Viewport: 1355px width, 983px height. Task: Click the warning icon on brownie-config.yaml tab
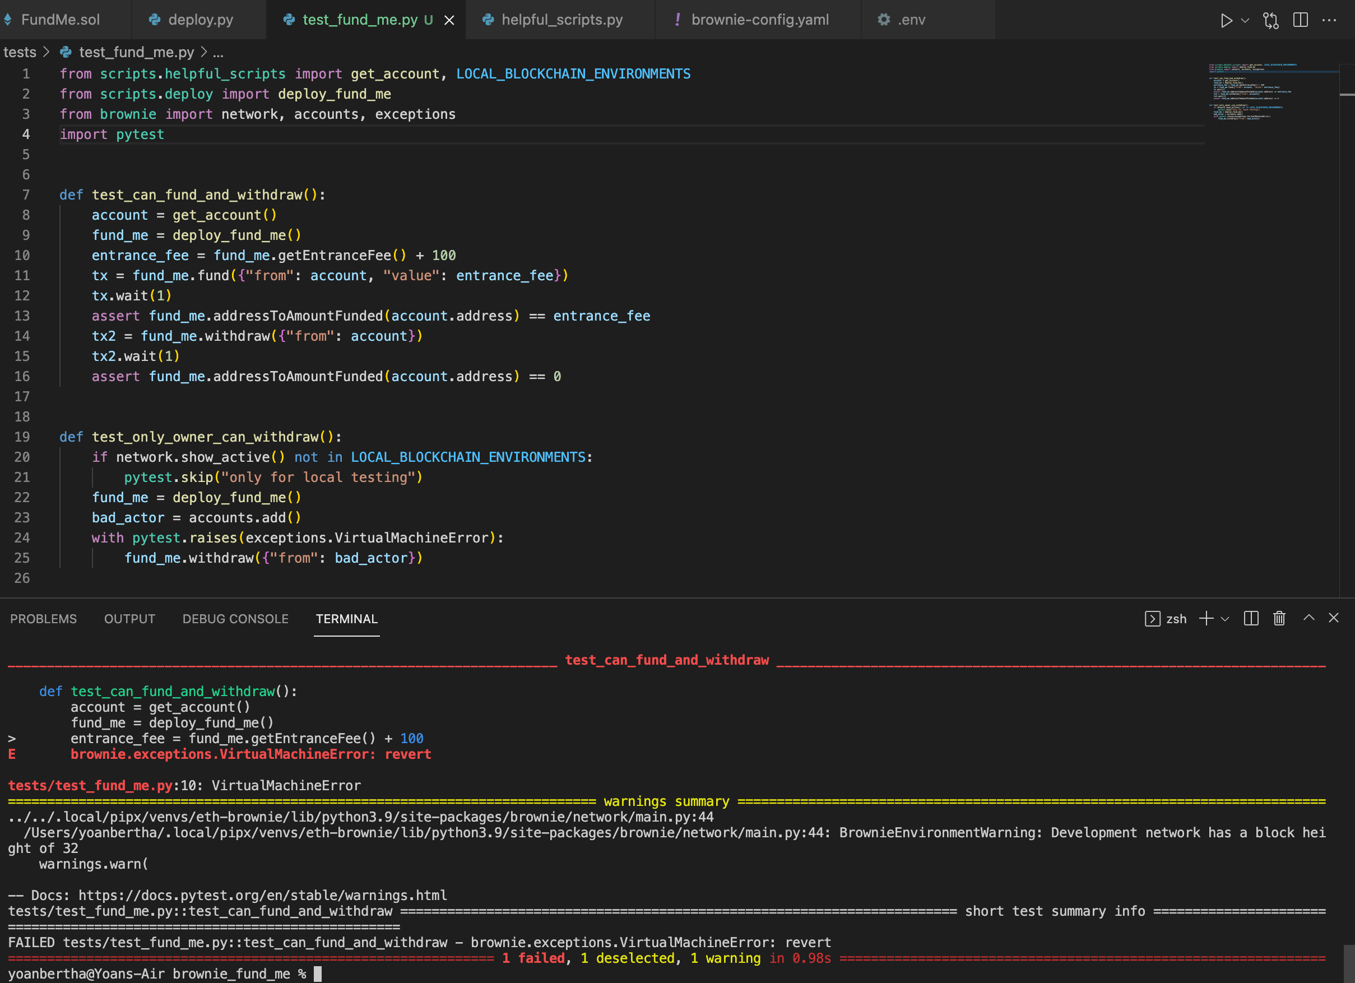click(678, 20)
